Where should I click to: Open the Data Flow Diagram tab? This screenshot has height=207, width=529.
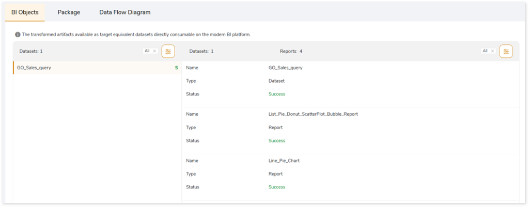click(125, 12)
